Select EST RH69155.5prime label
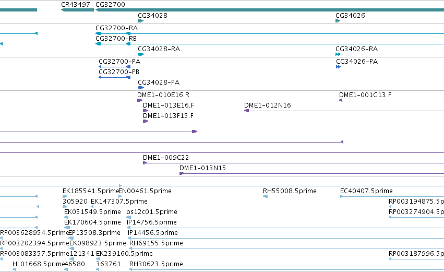This screenshot has height=272, width=444. click(x=156, y=243)
